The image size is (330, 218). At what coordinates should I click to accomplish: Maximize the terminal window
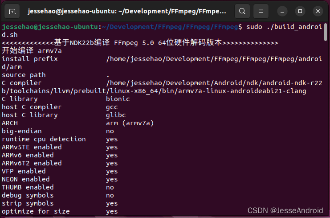(300, 11)
